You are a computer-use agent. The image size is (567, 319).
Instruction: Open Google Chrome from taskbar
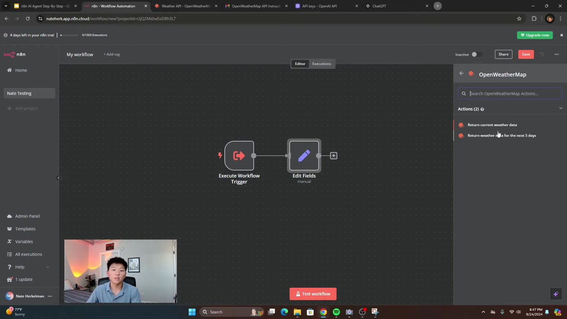point(323,312)
